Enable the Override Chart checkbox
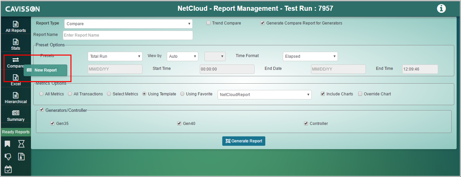The height and width of the screenshot is (177, 461). coord(360,94)
